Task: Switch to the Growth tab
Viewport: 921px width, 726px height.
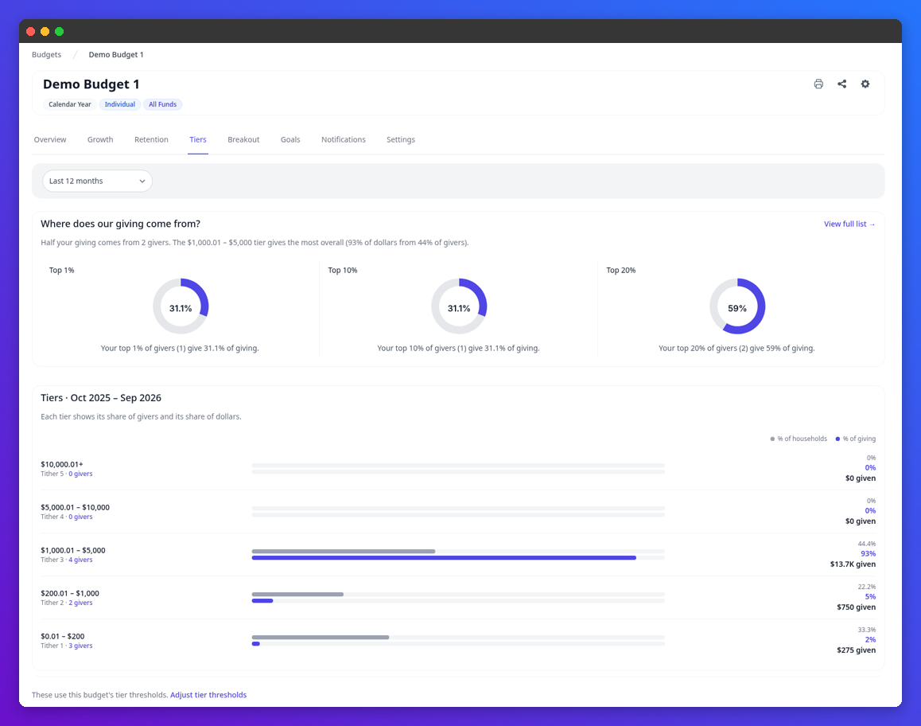Action: tap(100, 140)
